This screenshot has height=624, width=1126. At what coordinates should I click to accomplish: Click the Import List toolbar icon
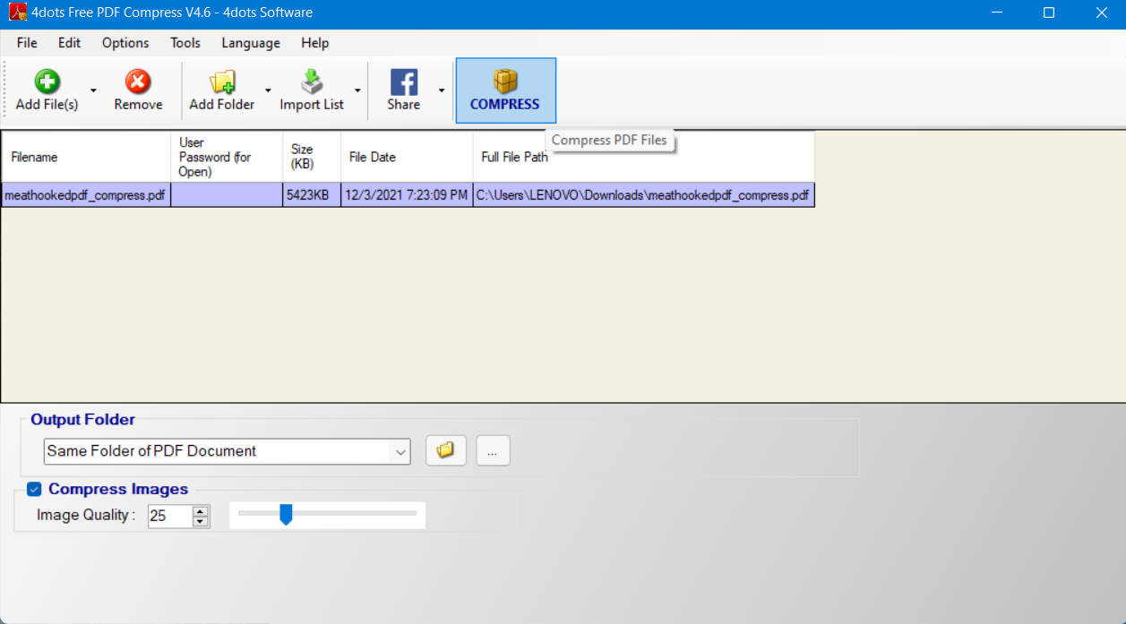pyautogui.click(x=311, y=82)
